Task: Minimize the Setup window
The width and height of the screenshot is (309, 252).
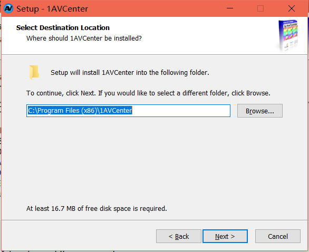Action: [230, 8]
